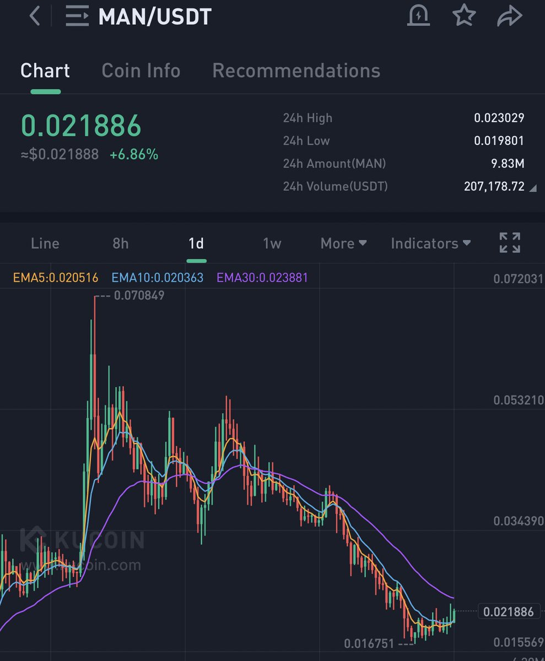Switch to the Coin Info tab
The width and height of the screenshot is (545, 661).
141,71
